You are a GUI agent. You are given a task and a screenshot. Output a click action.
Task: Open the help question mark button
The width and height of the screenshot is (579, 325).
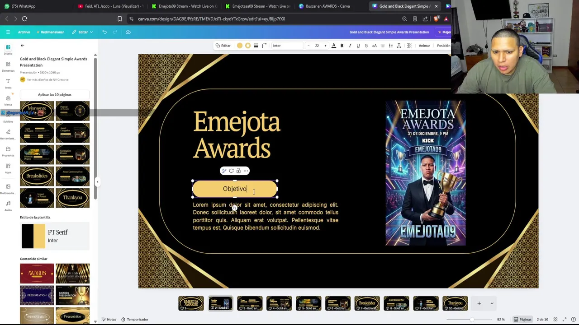tap(573, 320)
